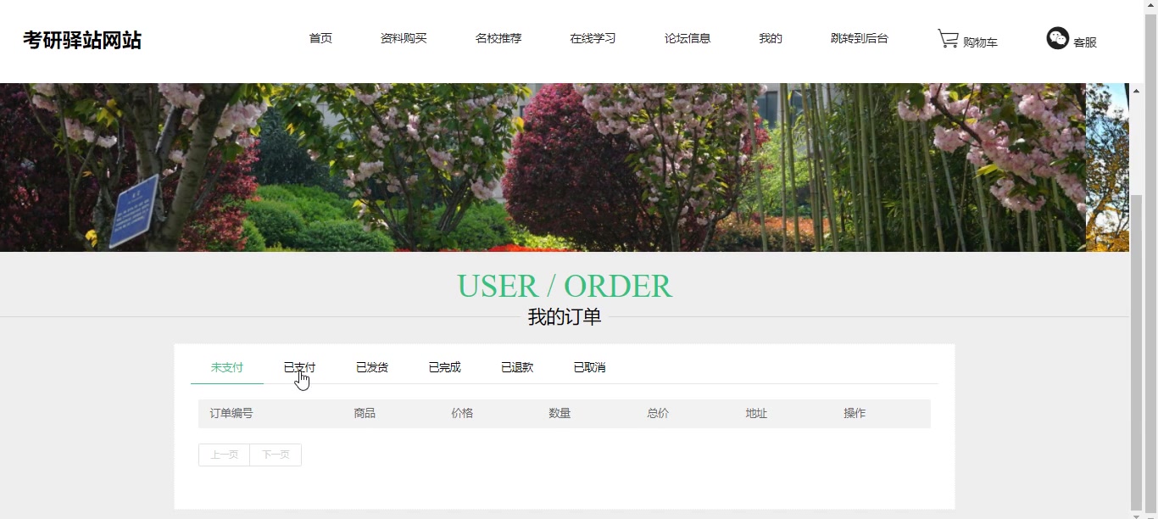1158x519 pixels.
Task: Visit the 论坛信息 forum page
Action: [688, 37]
